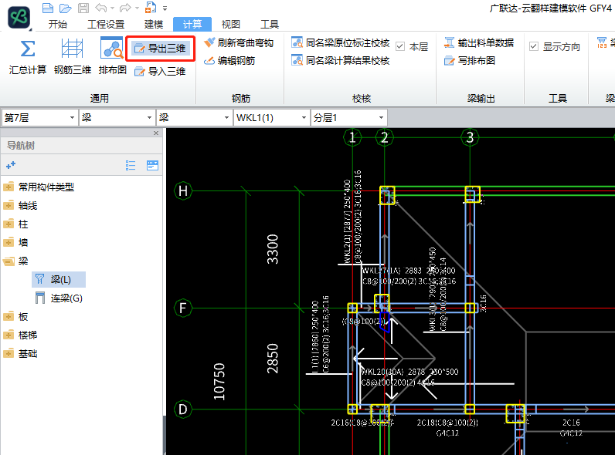Click 写排布图 write layout button
615x455 pixels.
coord(470,61)
